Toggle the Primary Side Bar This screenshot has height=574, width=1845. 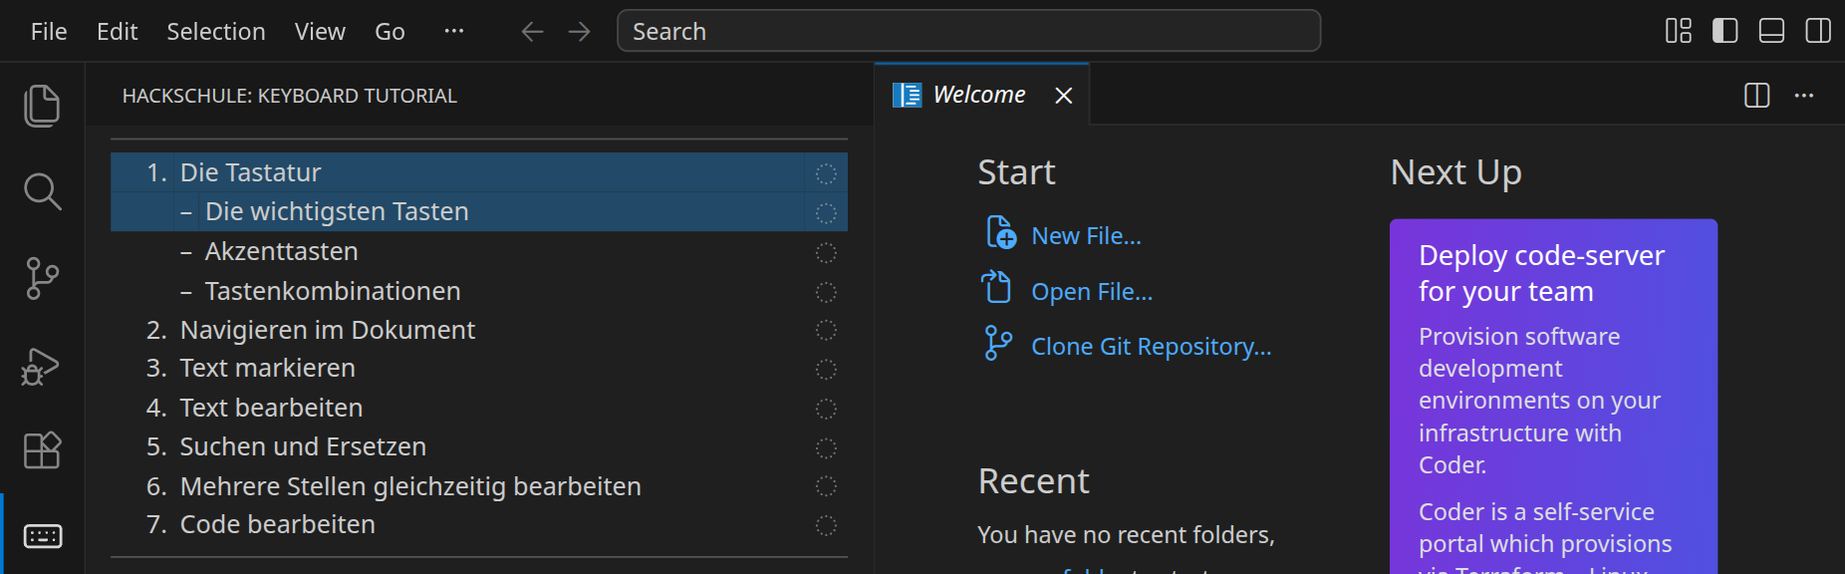pyautogui.click(x=1725, y=31)
